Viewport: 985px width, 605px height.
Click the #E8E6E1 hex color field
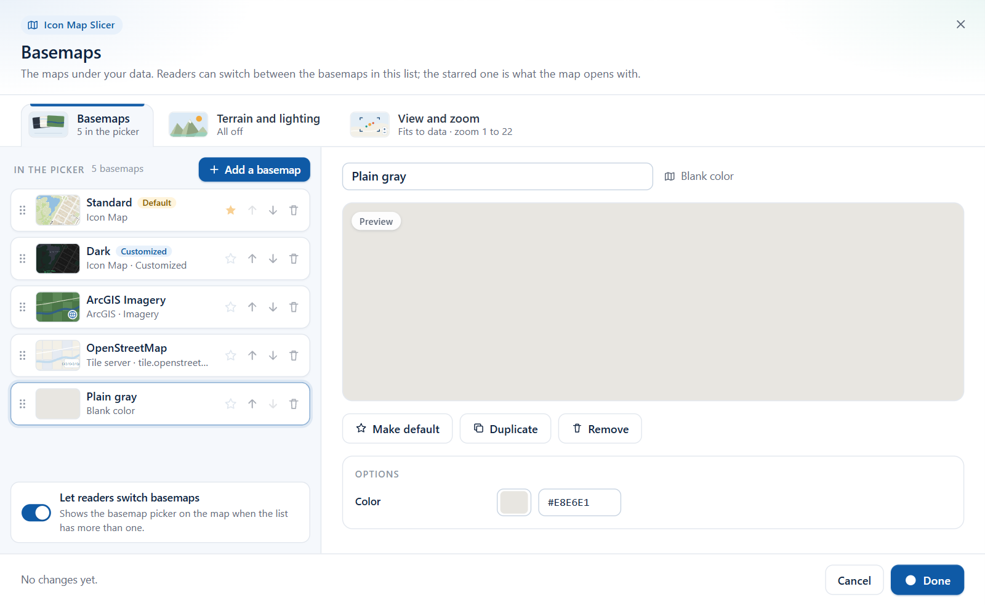(579, 502)
